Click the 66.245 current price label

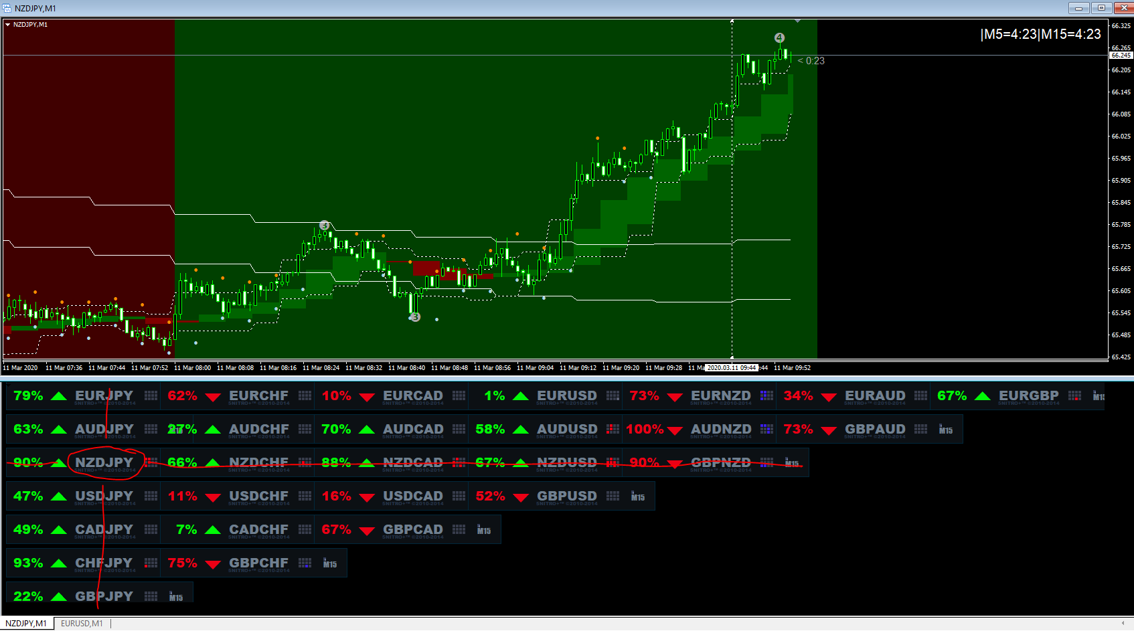point(1121,56)
